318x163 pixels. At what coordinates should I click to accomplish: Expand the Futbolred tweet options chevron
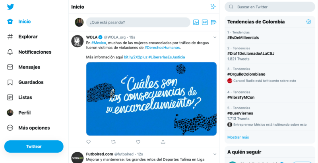pos(215,154)
